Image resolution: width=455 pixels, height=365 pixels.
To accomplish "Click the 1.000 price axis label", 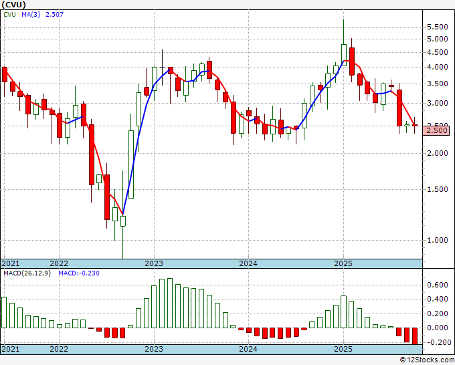I will coord(438,241).
